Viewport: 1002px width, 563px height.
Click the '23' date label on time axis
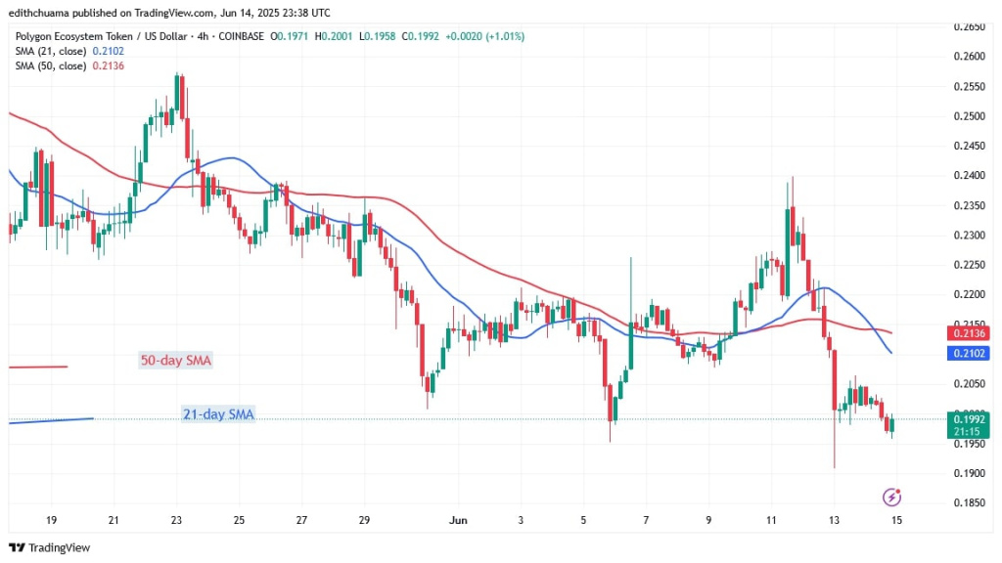click(176, 520)
